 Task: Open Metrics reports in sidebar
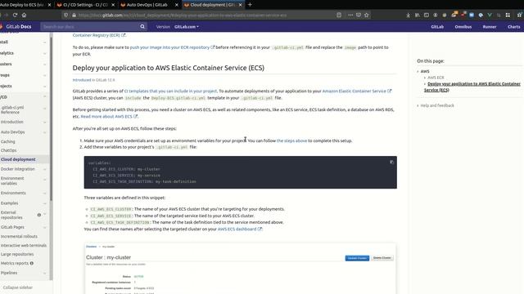click(15, 263)
